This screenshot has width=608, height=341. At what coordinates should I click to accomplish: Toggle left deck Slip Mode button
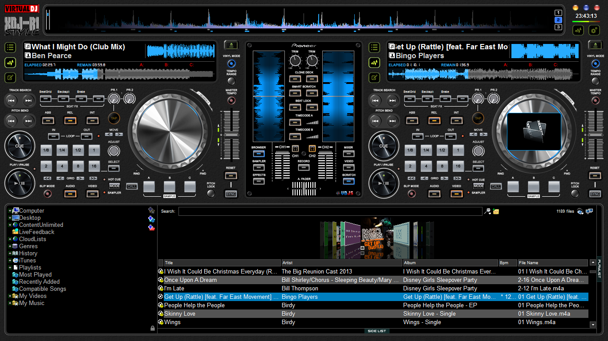point(47,194)
